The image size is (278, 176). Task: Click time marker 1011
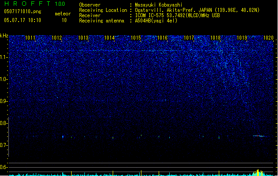tap(30, 38)
